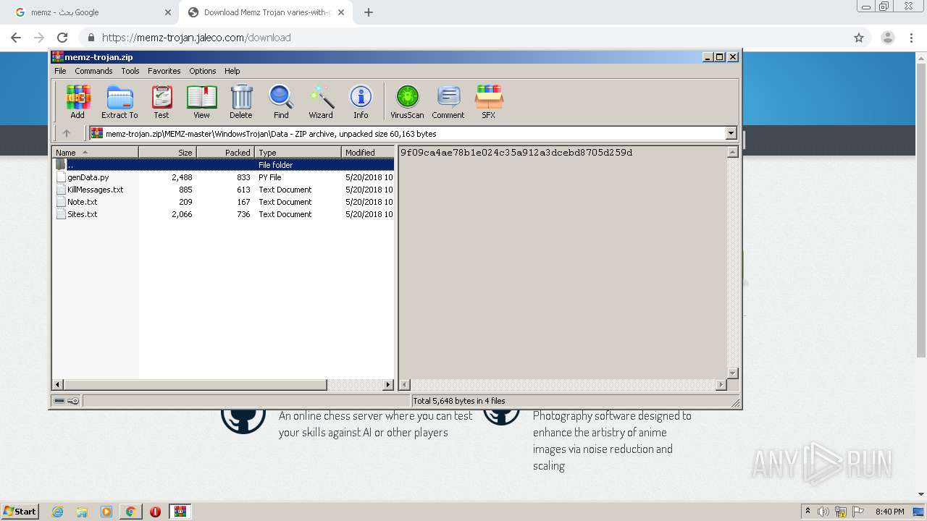Switch to Chrome in the taskbar
Image resolution: width=927 pixels, height=521 pixels.
point(131,512)
